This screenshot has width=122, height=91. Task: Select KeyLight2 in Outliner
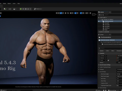107,25
